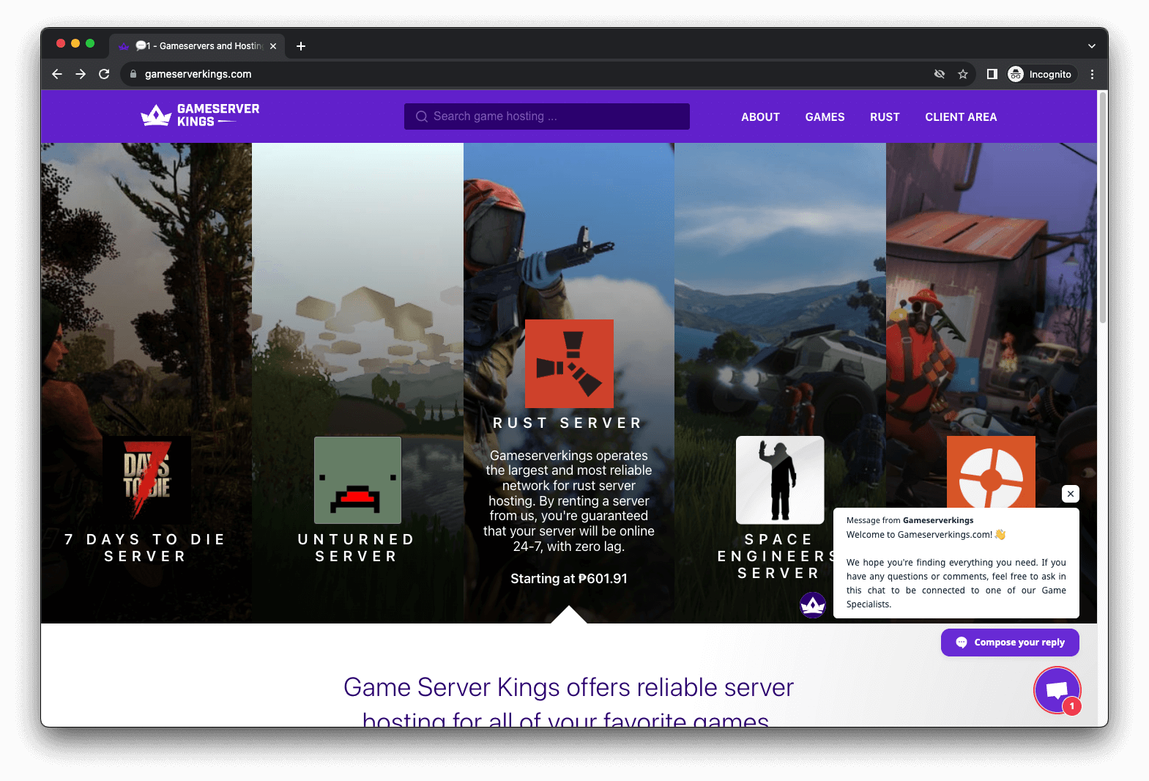This screenshot has height=781, width=1149.
Task: Expand the tab search dropdown arrow
Action: click(x=1092, y=45)
